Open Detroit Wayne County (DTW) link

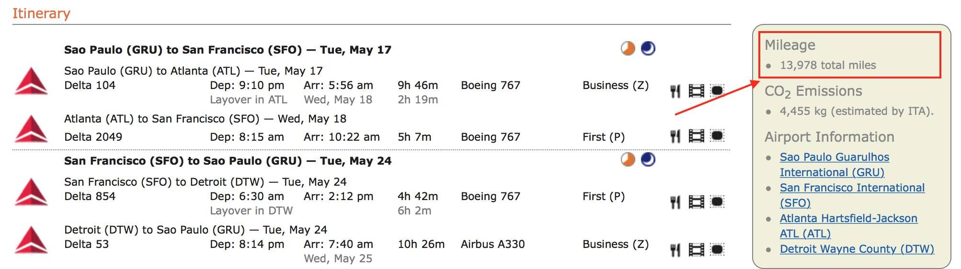857,249
